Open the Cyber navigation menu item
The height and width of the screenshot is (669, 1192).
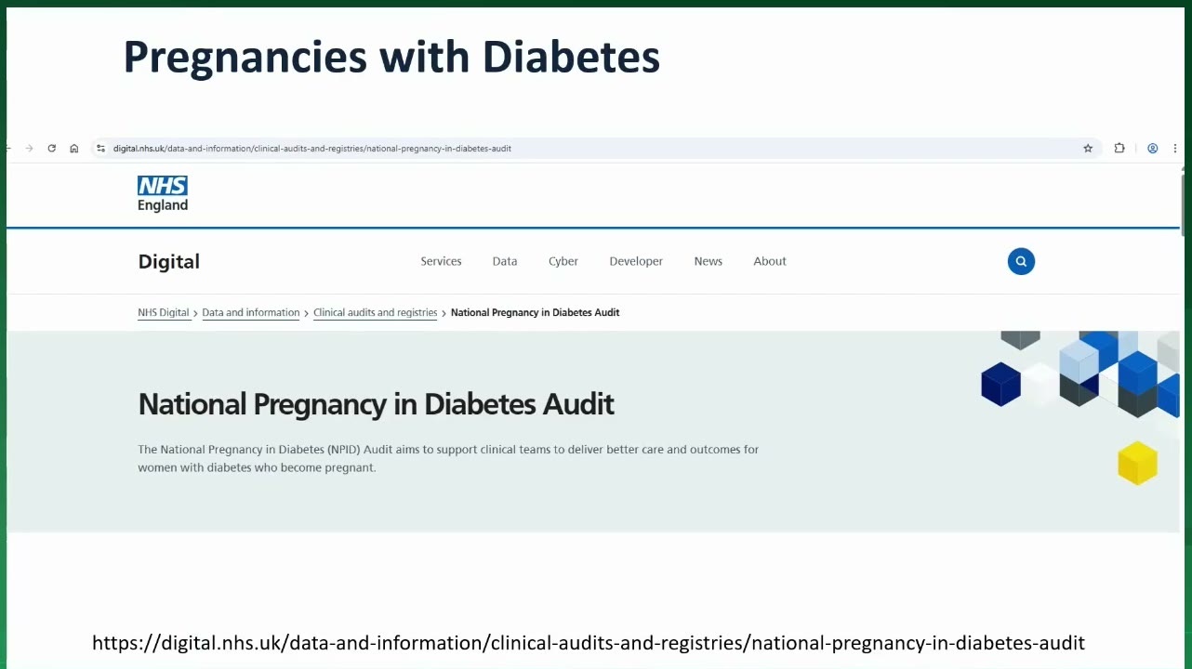[x=563, y=261]
